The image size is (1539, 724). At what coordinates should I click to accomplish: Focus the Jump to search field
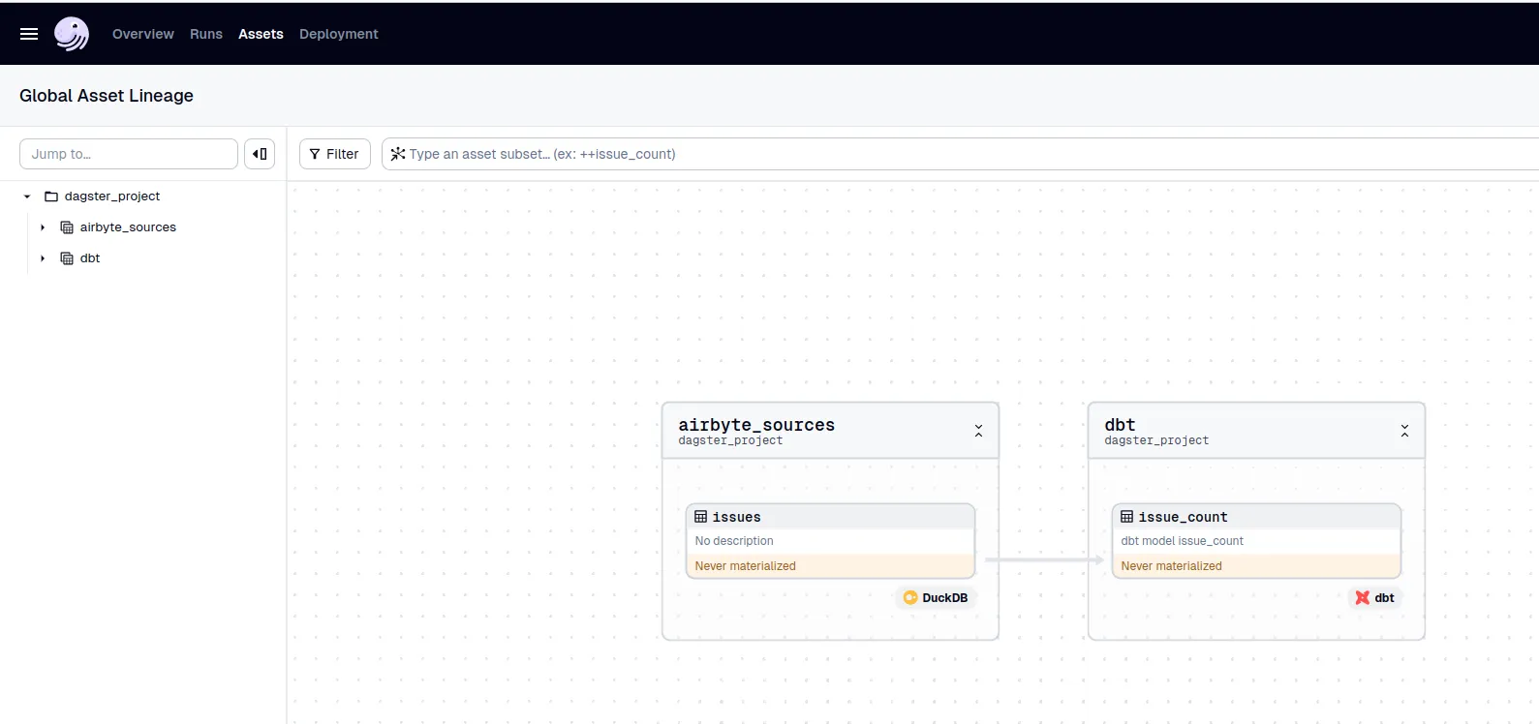pyautogui.click(x=129, y=154)
